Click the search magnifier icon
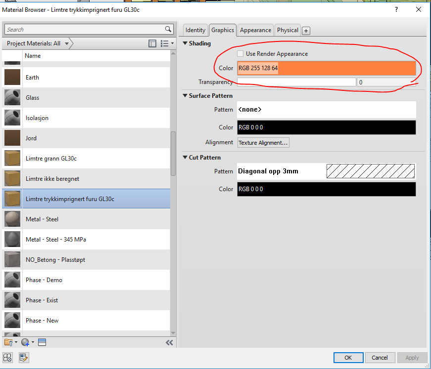This screenshot has height=369, width=431. [168, 29]
